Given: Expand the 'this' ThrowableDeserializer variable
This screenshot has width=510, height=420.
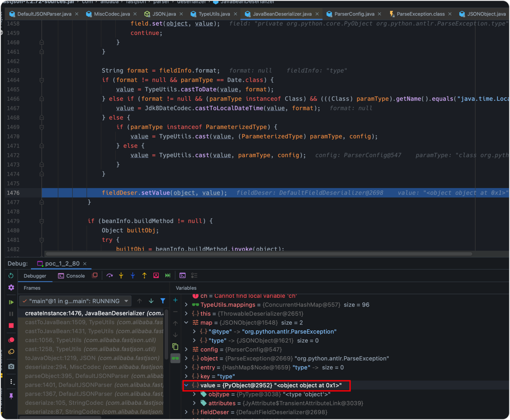Looking at the screenshot, I should click(x=186, y=314).
